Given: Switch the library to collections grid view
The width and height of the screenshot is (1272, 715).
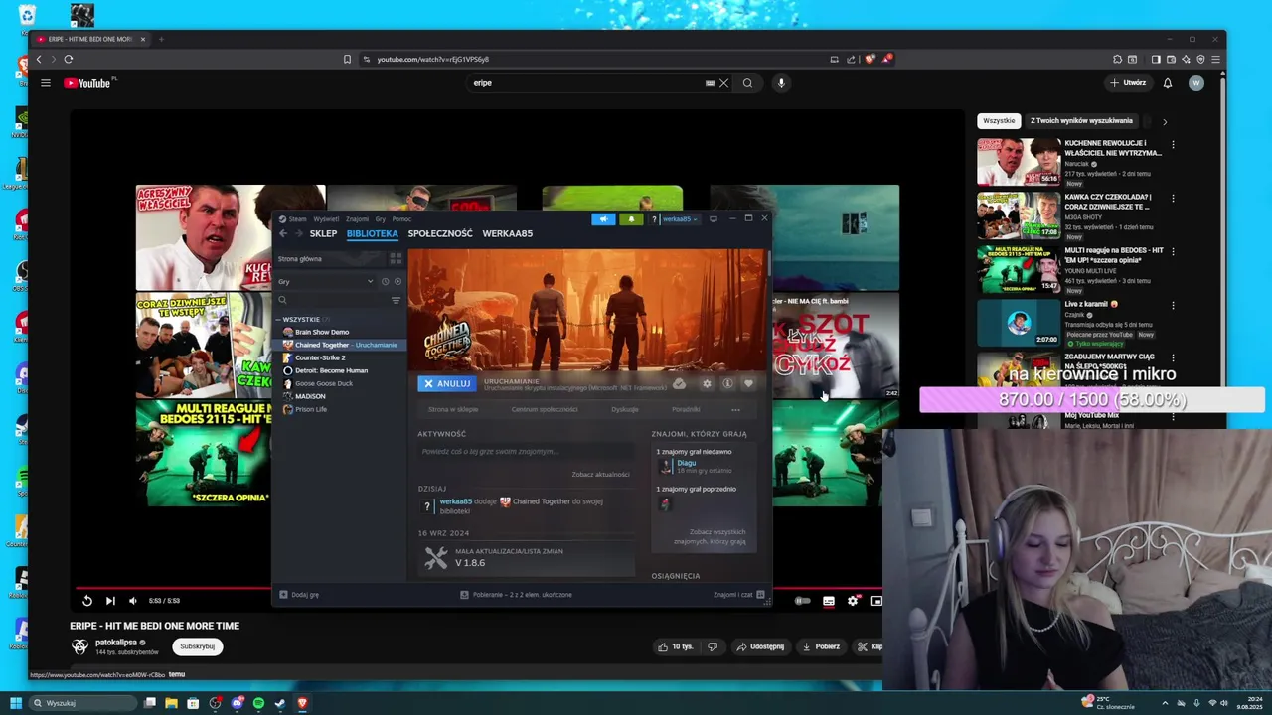Looking at the screenshot, I should (396, 259).
